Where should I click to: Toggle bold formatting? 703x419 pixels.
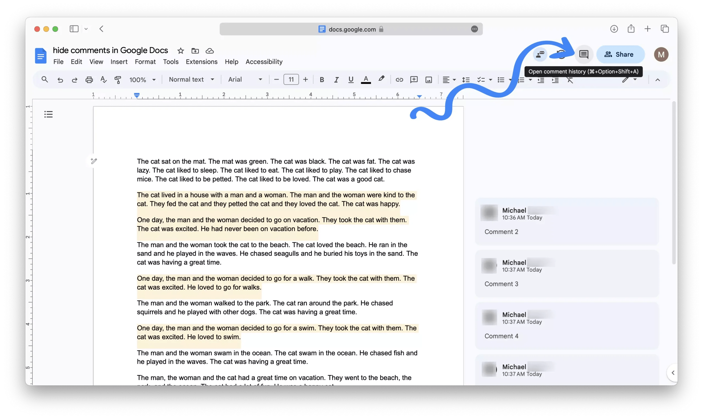(x=322, y=80)
